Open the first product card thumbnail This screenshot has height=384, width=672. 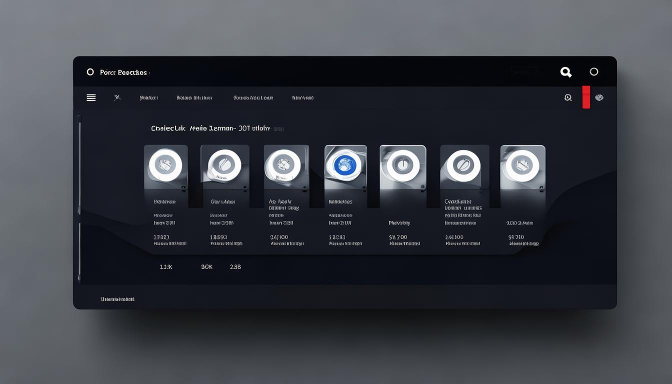pyautogui.click(x=165, y=165)
